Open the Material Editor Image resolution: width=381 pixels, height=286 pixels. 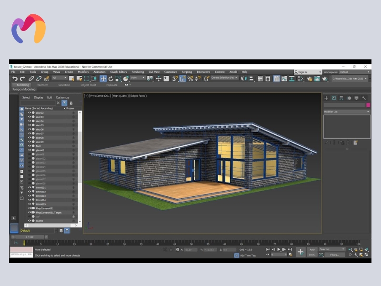(276, 79)
